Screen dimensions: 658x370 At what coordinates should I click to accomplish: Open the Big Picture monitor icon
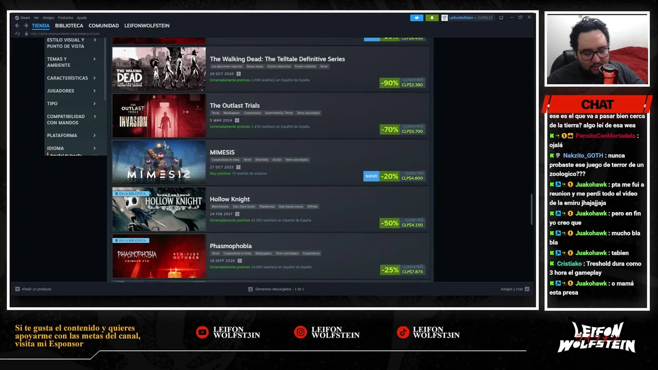pyautogui.click(x=501, y=17)
